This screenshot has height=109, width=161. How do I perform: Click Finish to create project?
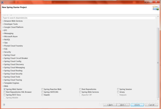point(137,105)
